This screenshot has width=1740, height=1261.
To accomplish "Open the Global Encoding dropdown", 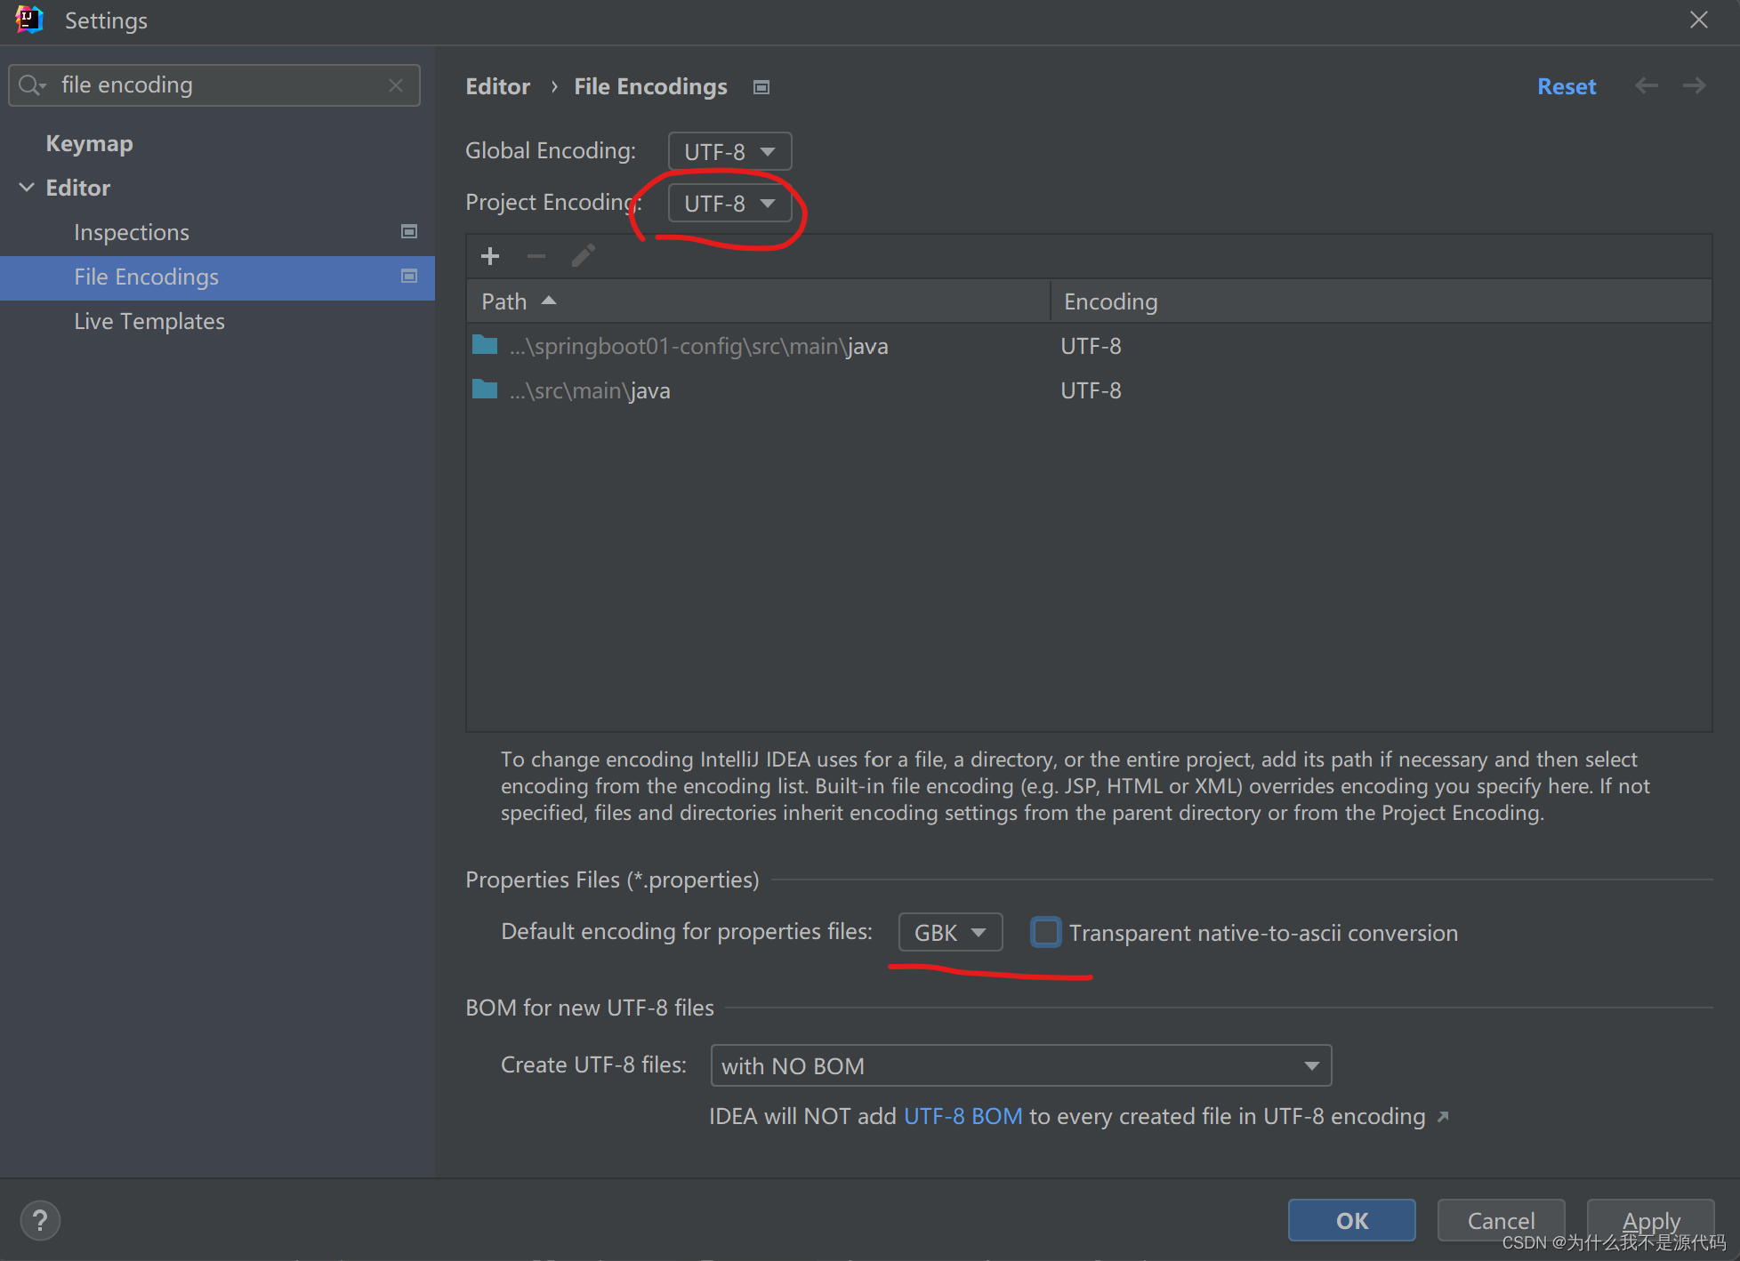I will pos(729,151).
